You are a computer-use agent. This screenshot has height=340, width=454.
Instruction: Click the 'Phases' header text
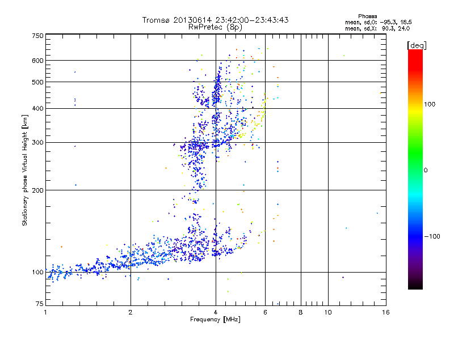tap(367, 16)
